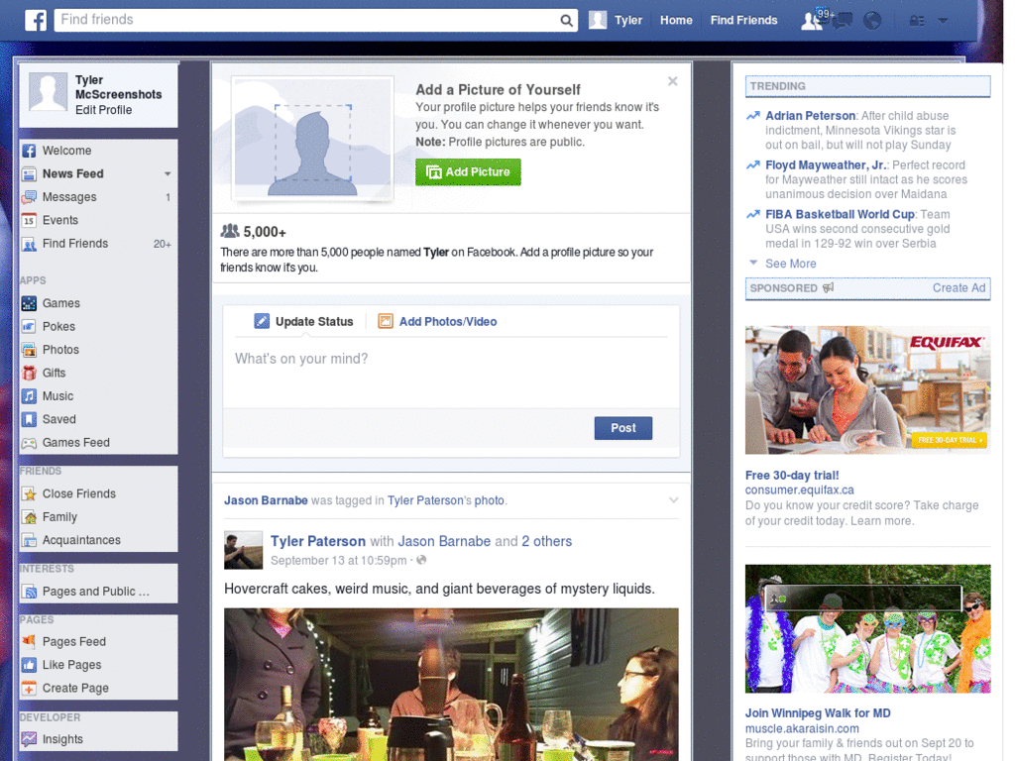Open the account settings caret menu

coord(942,20)
